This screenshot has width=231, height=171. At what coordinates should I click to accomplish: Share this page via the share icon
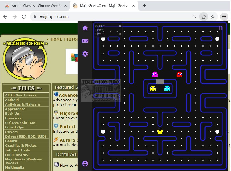pyautogui.click(x=204, y=17)
